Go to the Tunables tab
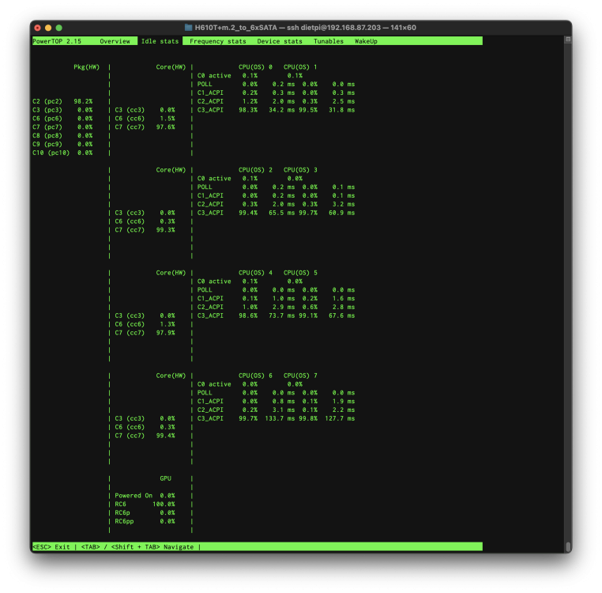Image resolution: width=602 pixels, height=593 pixels. [329, 41]
